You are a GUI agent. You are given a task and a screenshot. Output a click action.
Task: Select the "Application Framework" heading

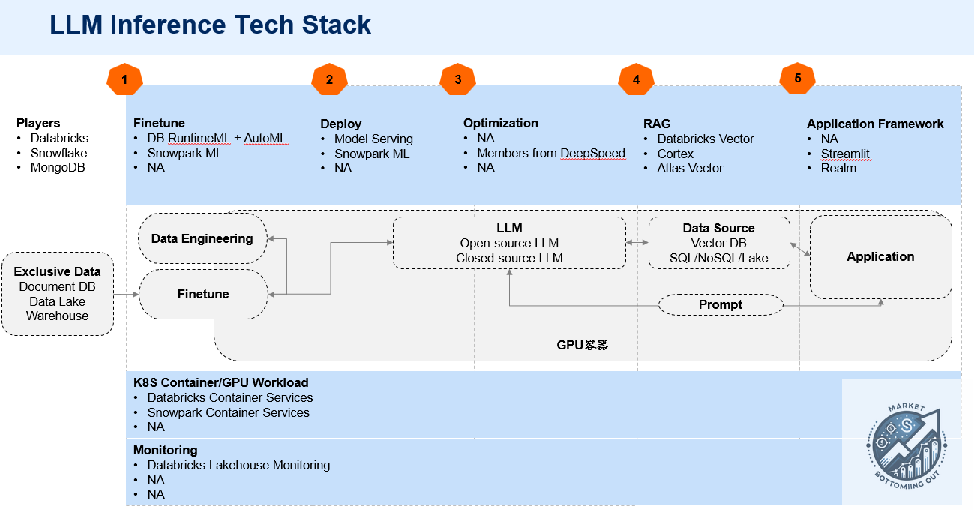point(875,124)
